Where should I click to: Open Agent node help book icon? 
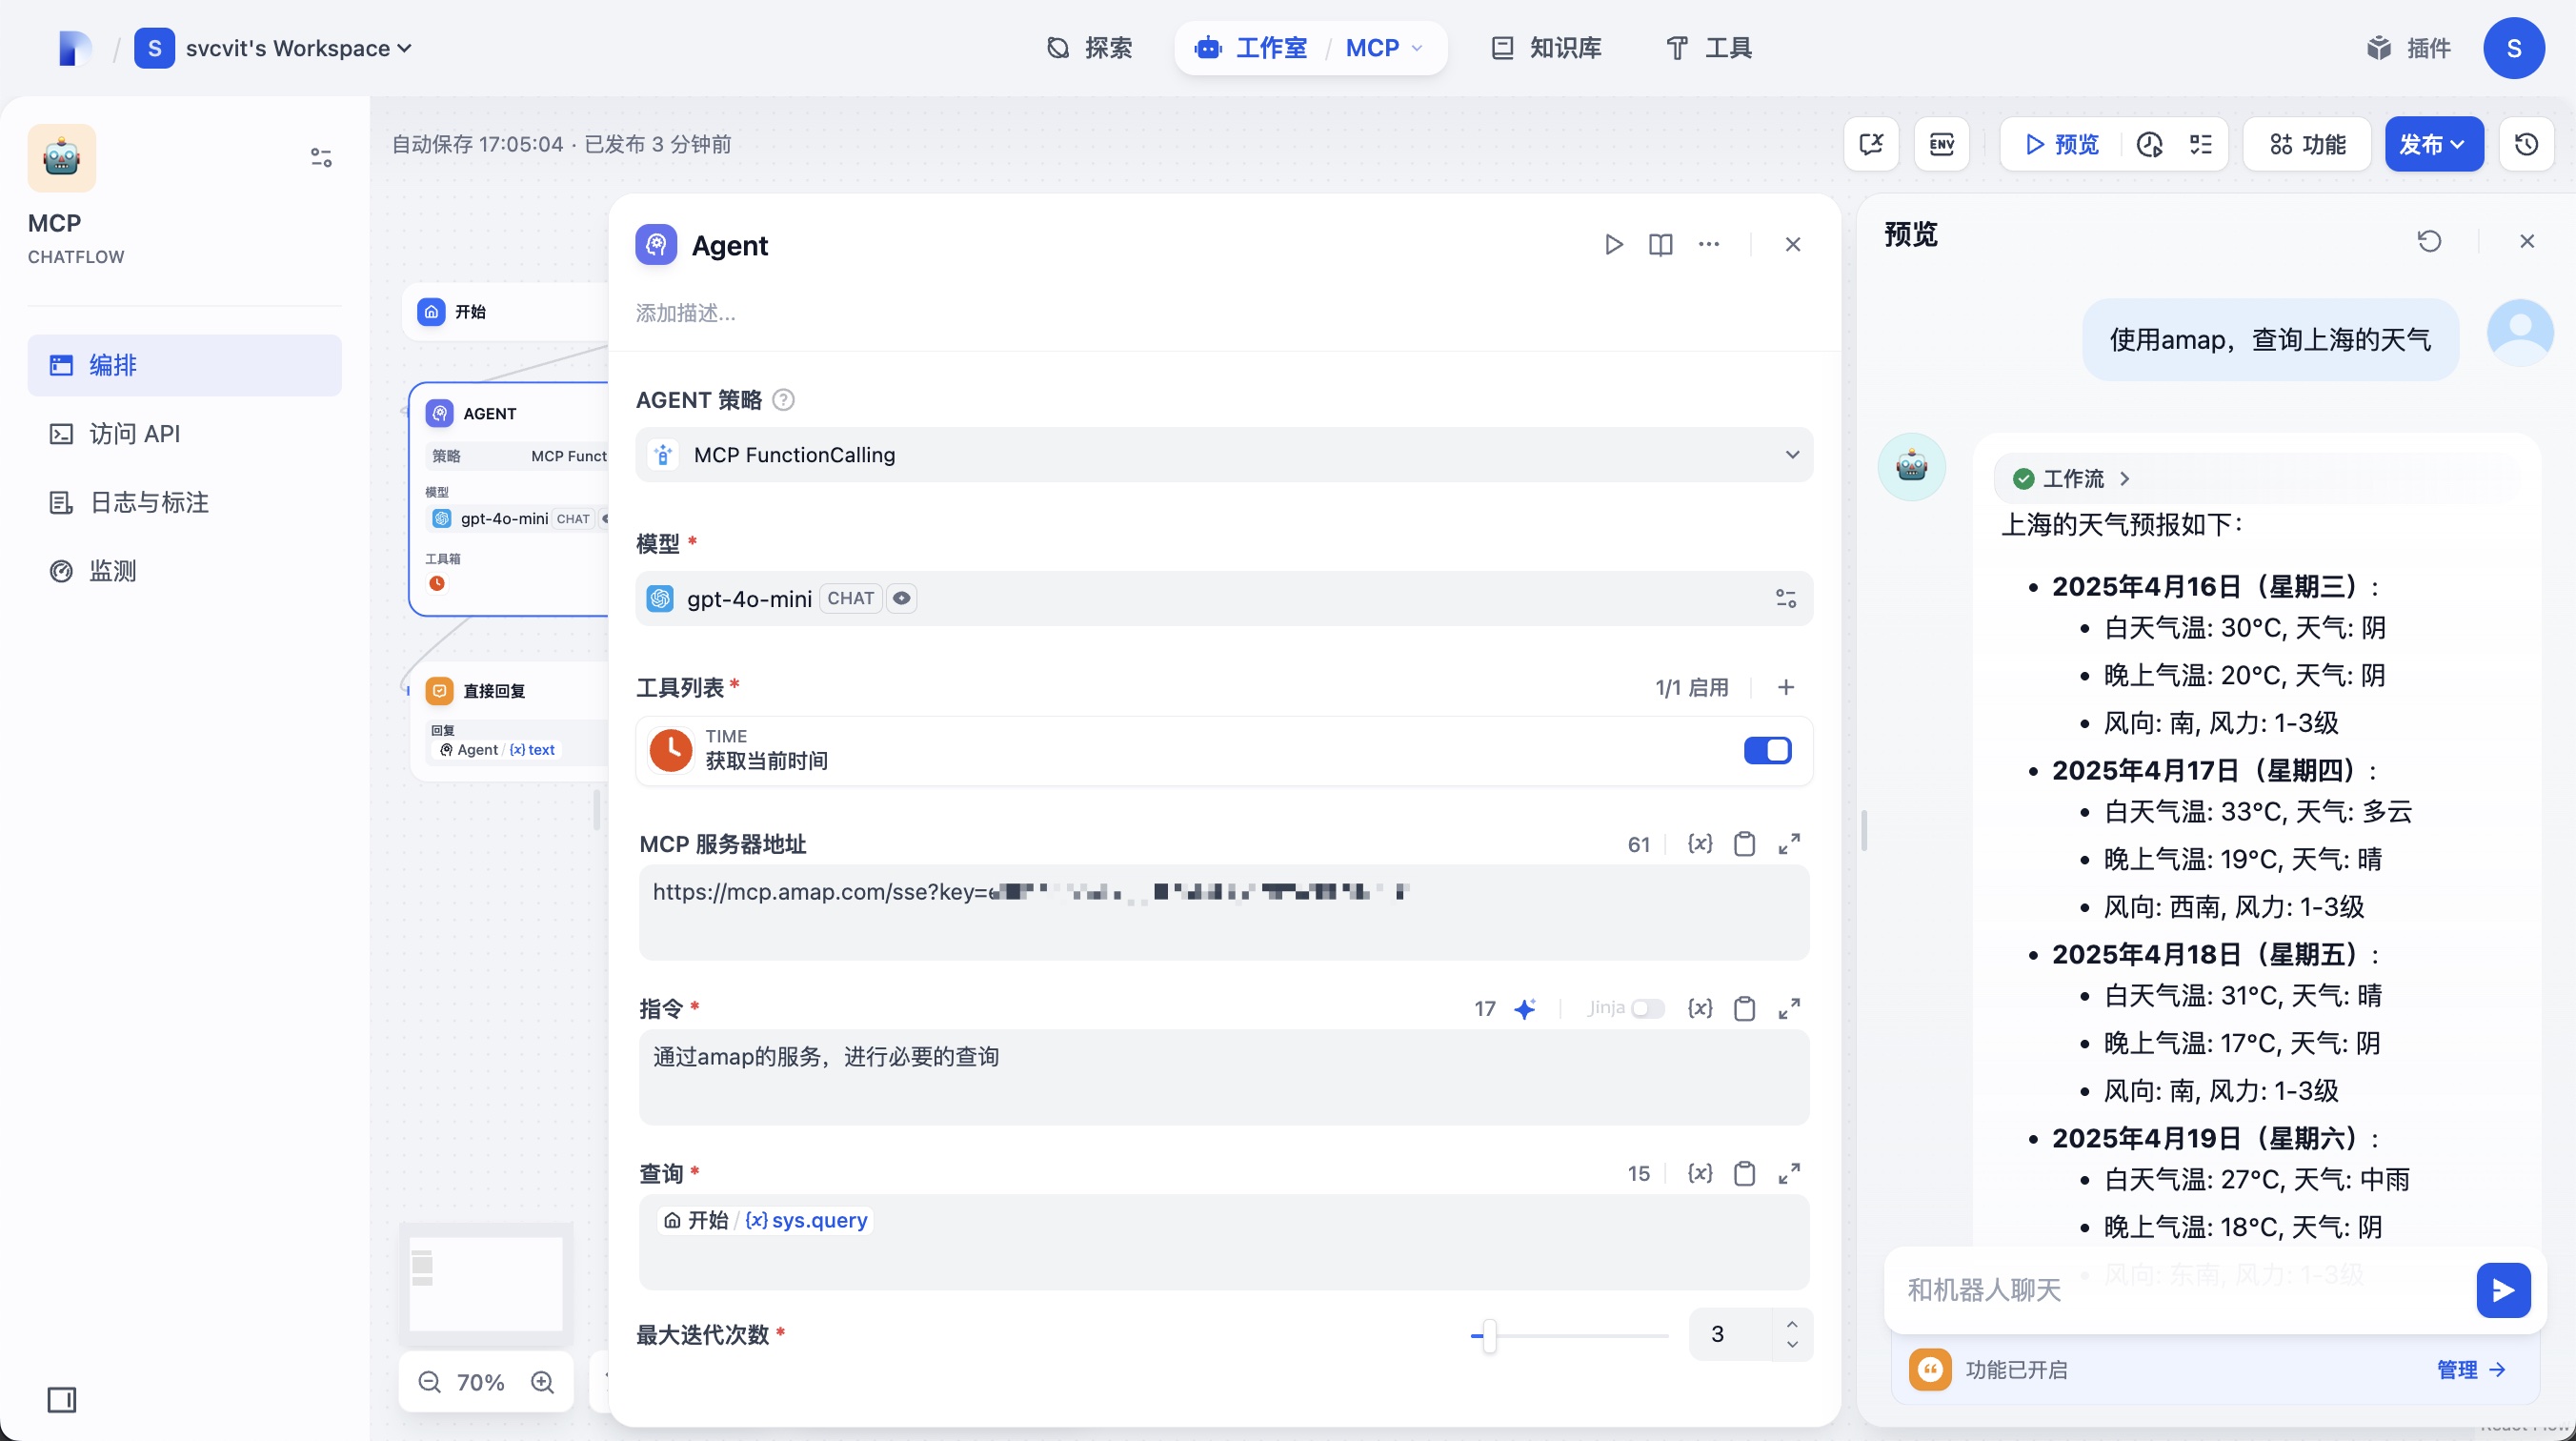1660,245
